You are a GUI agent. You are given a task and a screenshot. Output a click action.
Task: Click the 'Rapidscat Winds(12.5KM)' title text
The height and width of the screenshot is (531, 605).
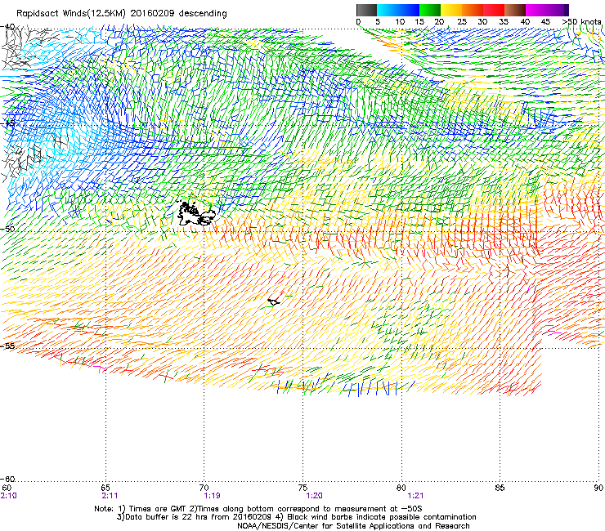[71, 14]
